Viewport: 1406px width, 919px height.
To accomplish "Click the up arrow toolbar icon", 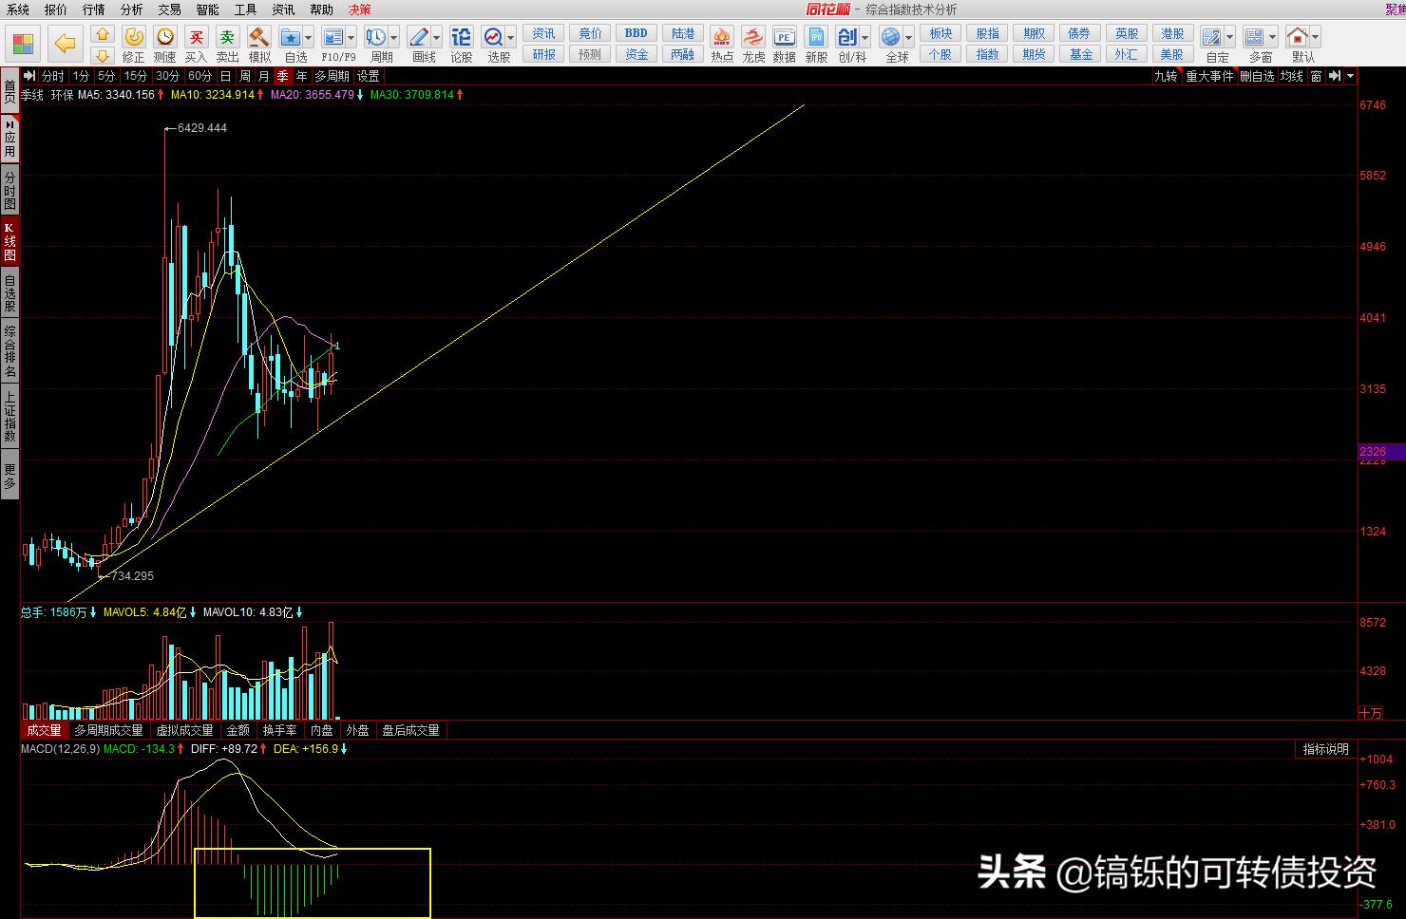I will pos(103,34).
